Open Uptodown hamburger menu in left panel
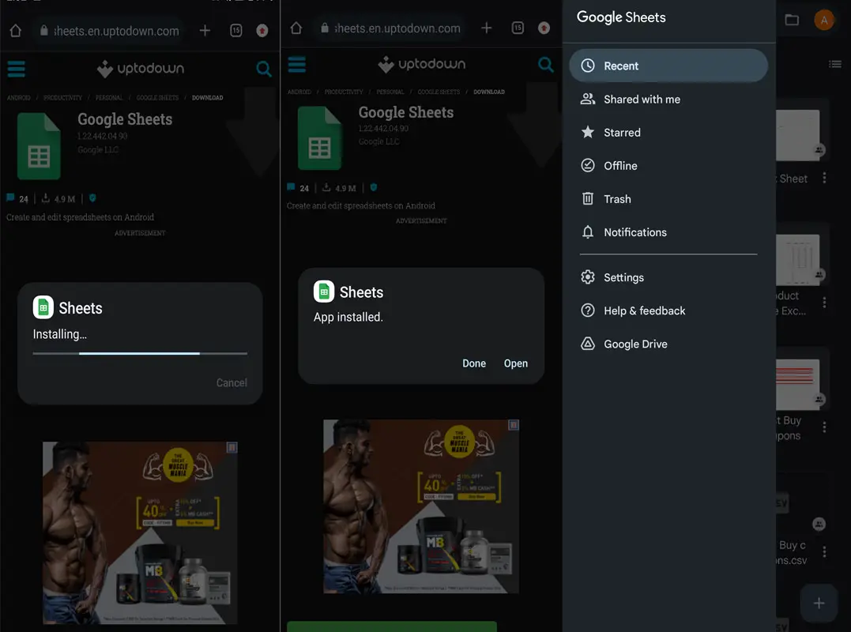The width and height of the screenshot is (851, 632). point(17,69)
